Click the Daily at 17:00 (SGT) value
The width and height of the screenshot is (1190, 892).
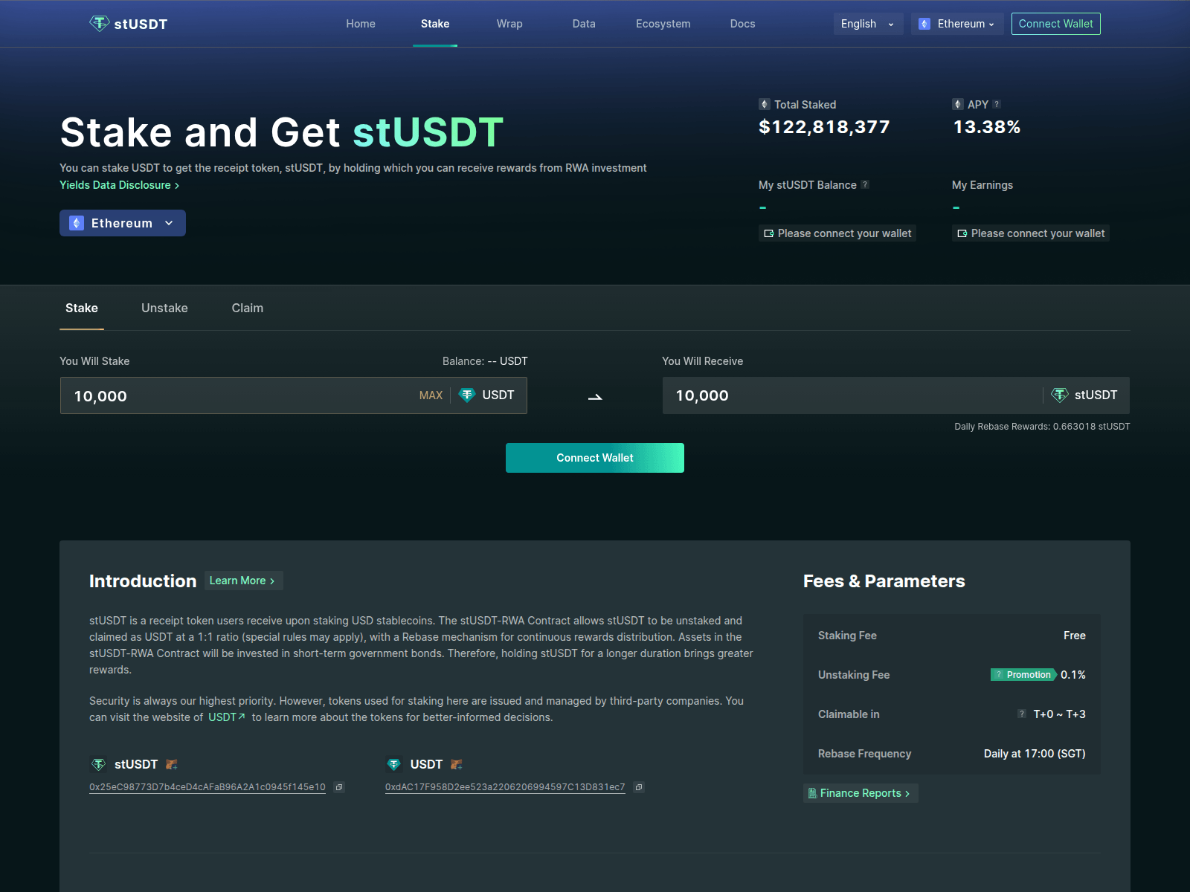pos(1035,754)
